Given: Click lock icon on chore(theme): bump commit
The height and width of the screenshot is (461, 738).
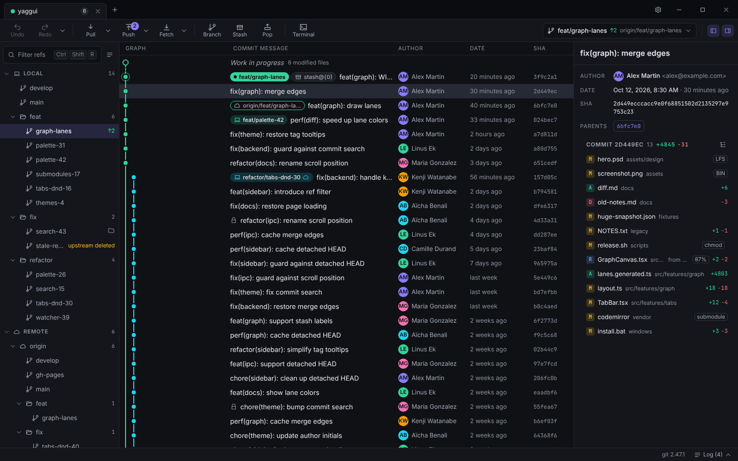Looking at the screenshot, I should (x=234, y=407).
